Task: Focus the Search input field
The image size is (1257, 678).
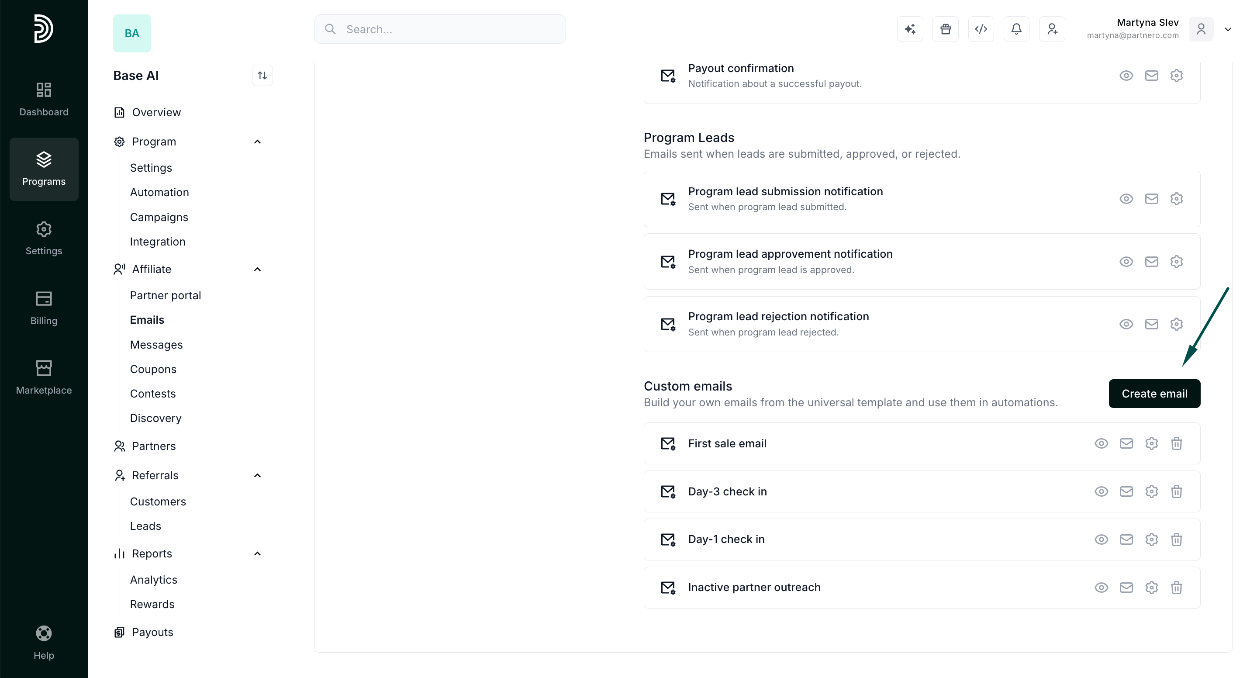Action: pos(440,29)
